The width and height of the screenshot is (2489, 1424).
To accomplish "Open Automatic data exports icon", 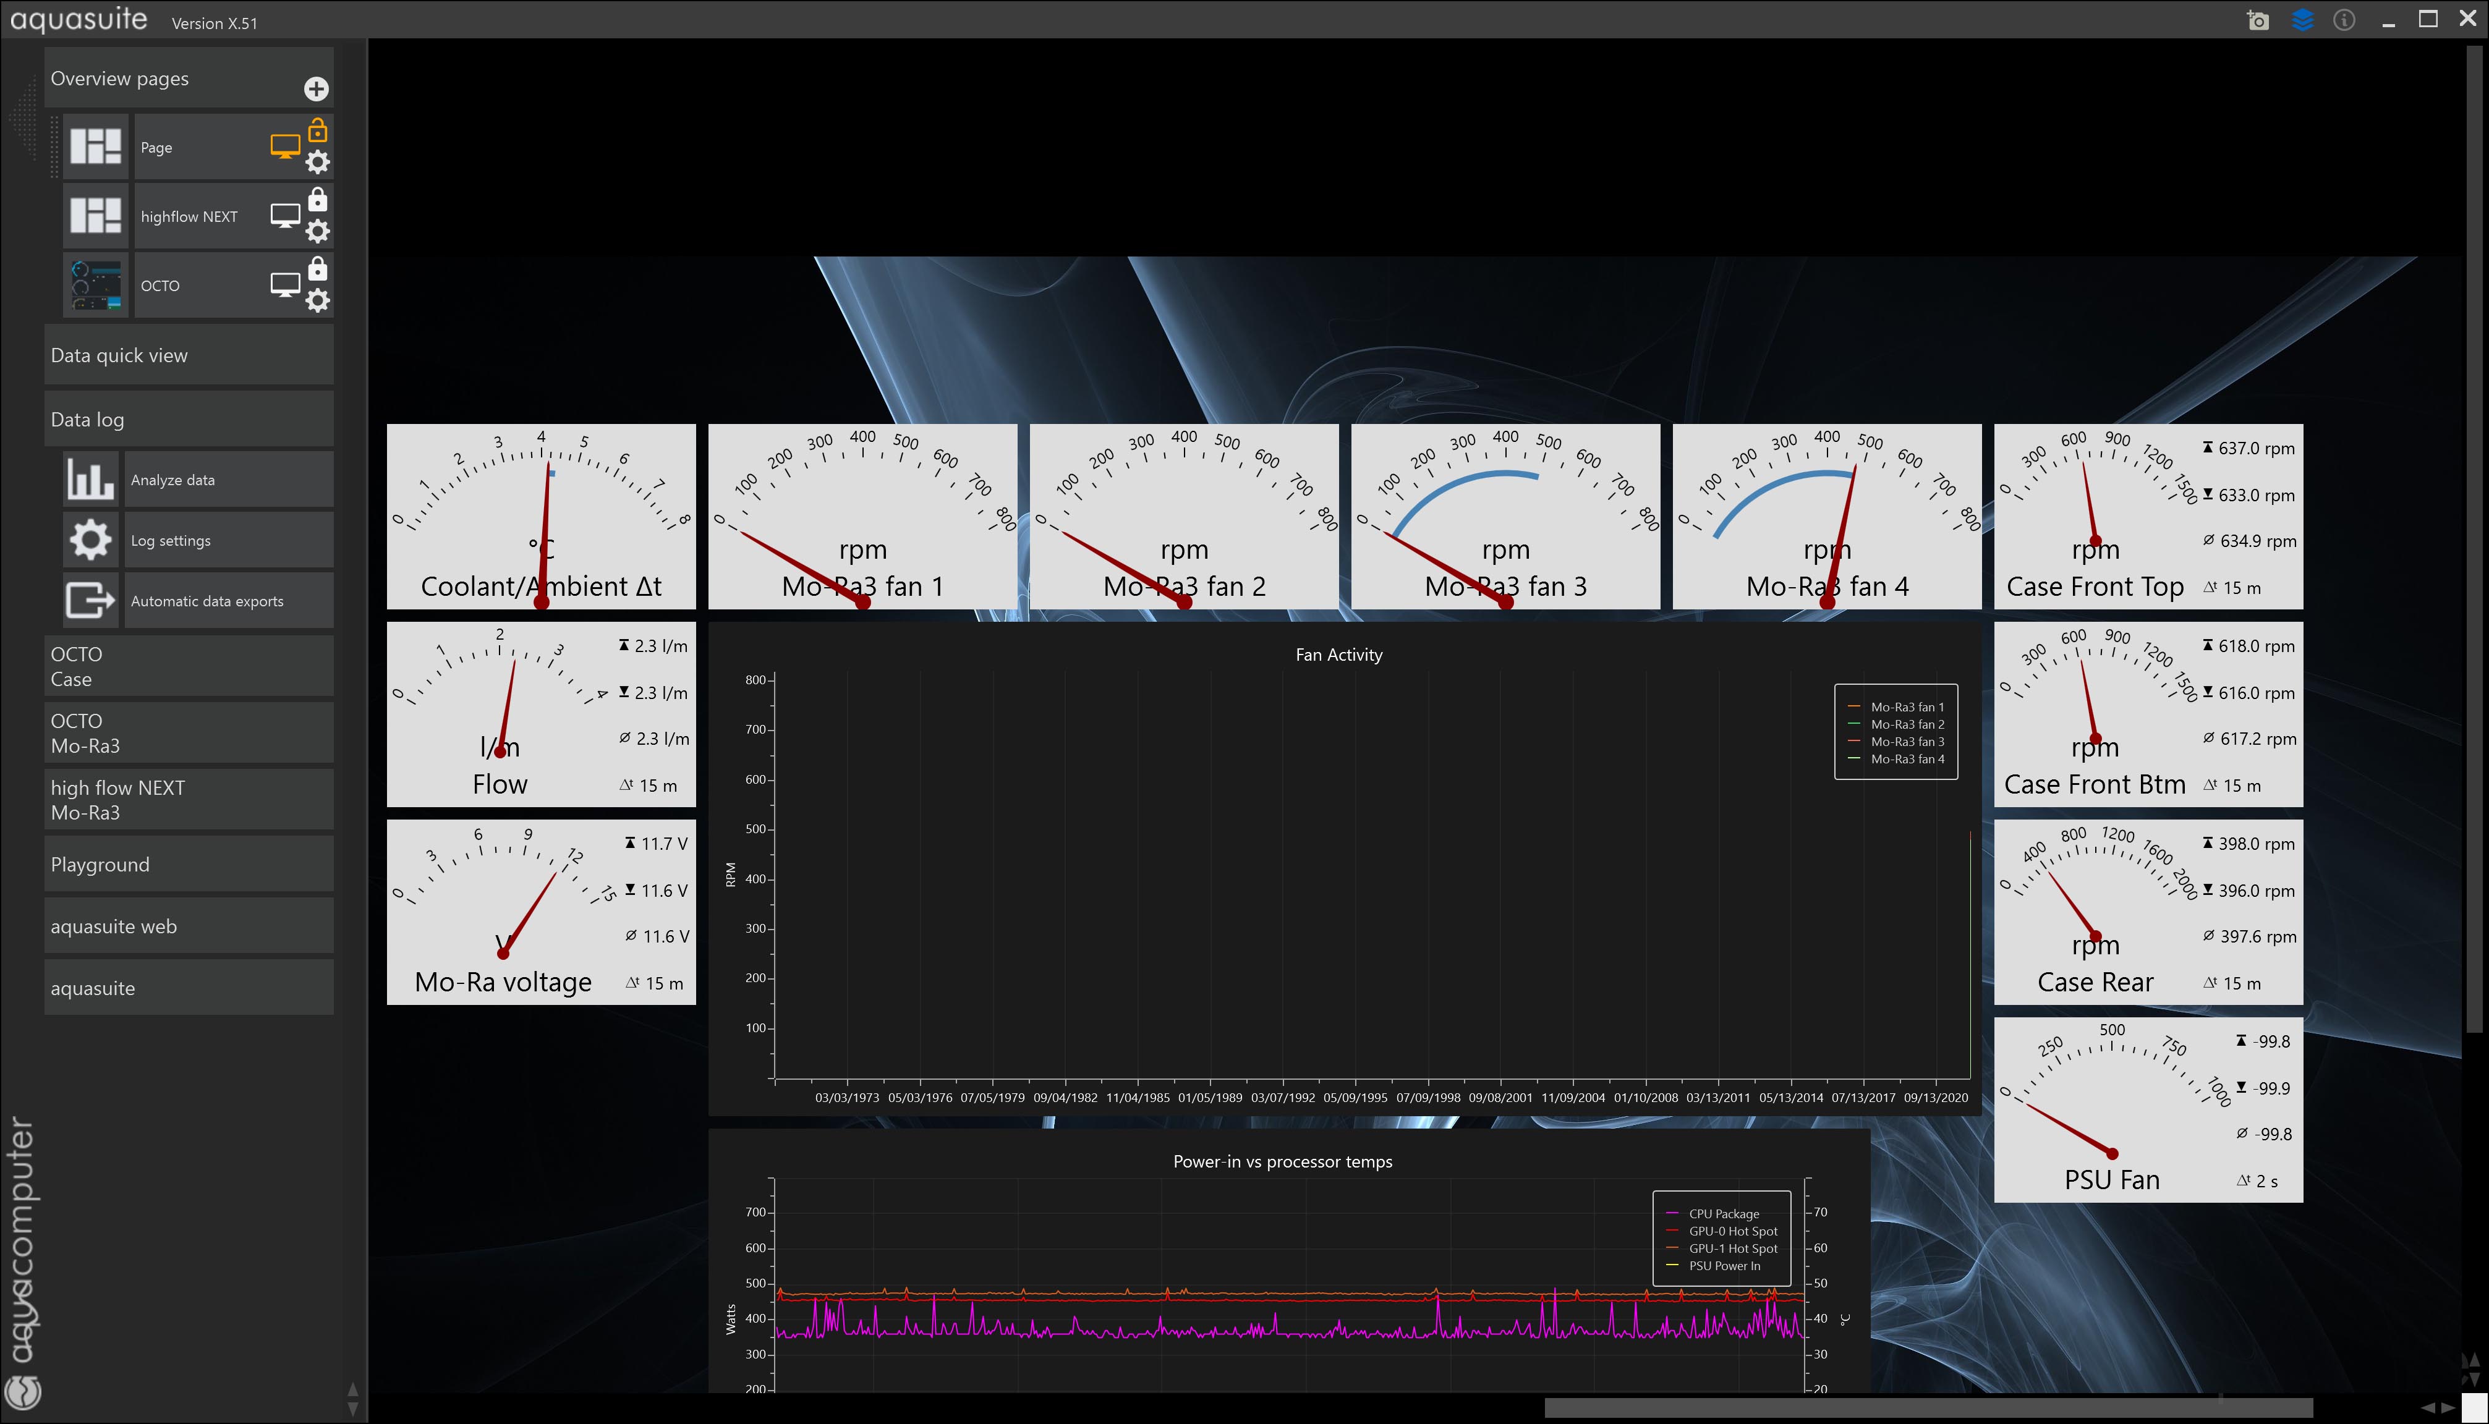I will [x=90, y=601].
